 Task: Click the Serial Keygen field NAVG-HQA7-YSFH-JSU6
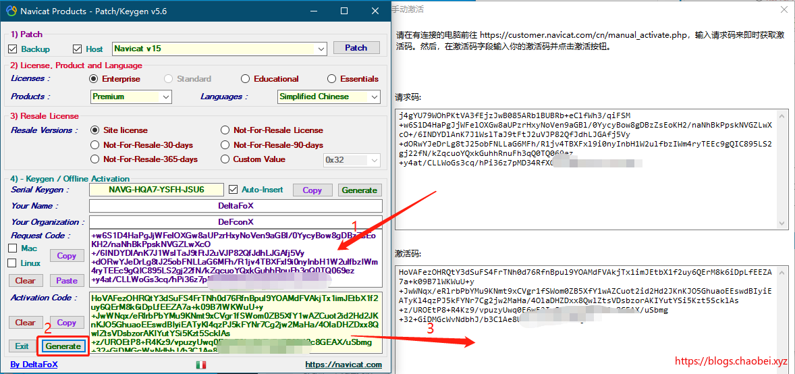pos(156,190)
